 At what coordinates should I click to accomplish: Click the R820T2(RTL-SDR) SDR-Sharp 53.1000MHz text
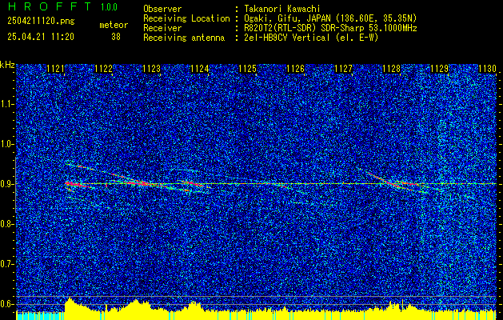coord(330,28)
